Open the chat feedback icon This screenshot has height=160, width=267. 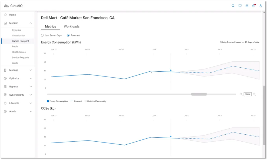pos(240,6)
